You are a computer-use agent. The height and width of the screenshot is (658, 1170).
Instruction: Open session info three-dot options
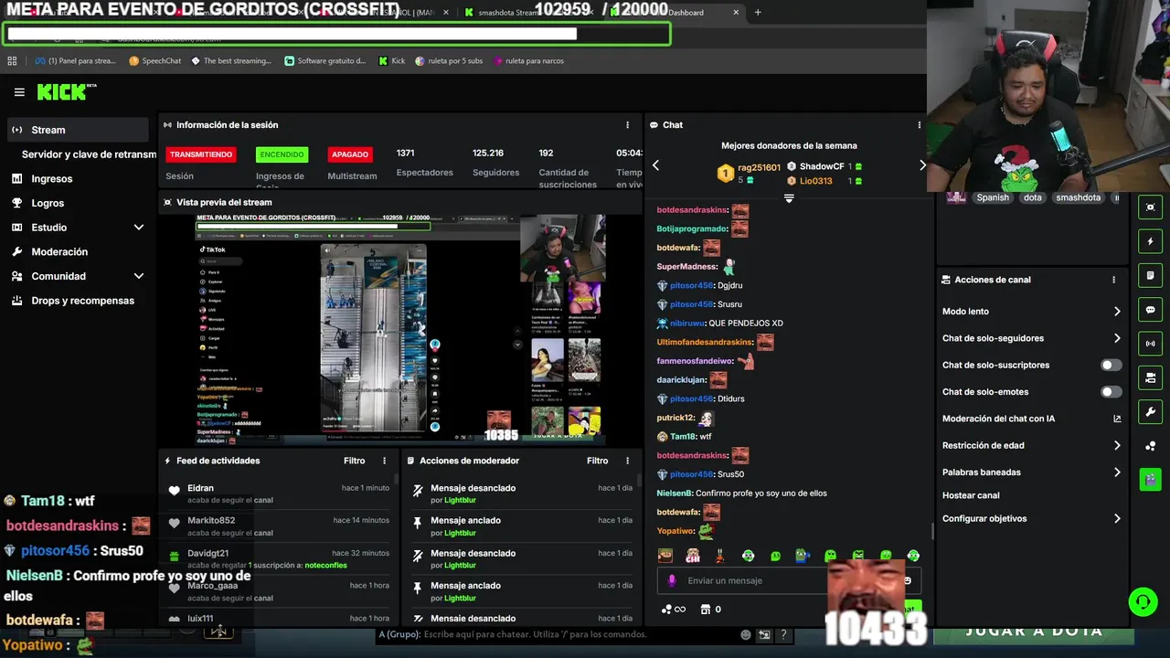(627, 125)
